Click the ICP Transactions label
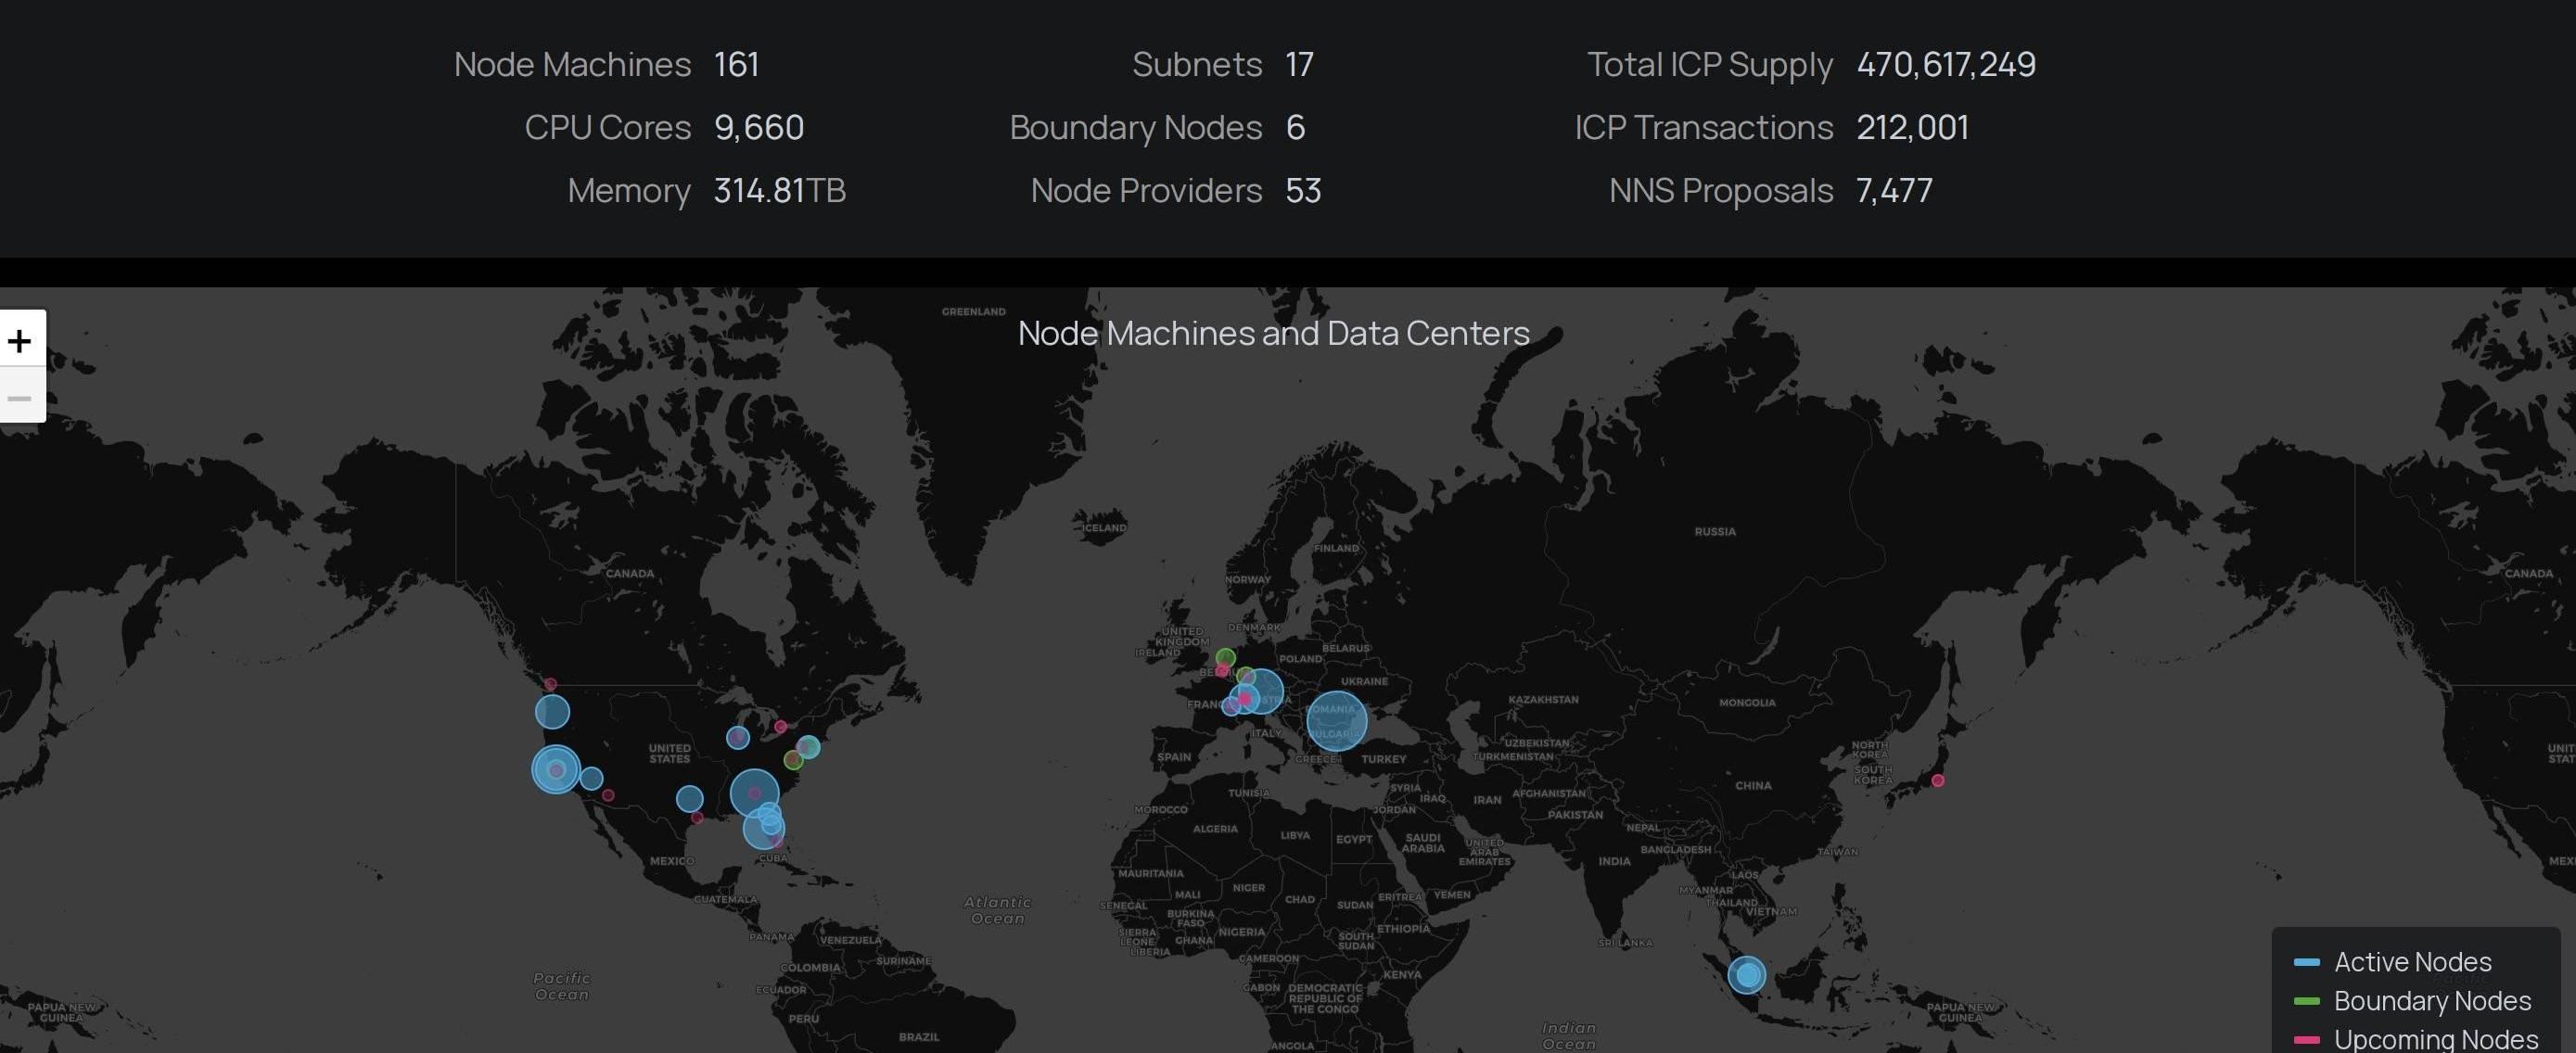2576x1053 pixels. (x=1704, y=127)
